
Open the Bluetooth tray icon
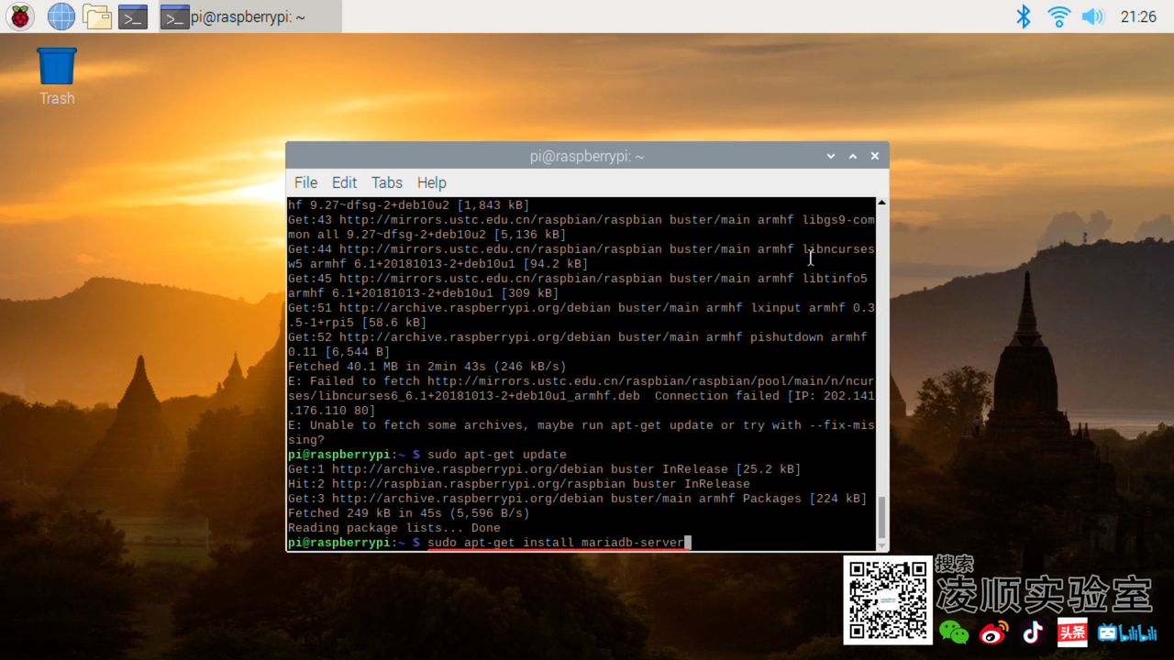coord(1024,16)
